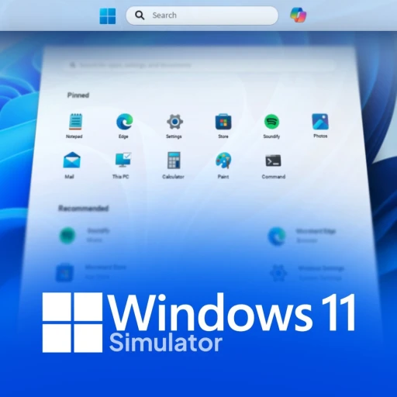This screenshot has width=397, height=397.
Task: Open the recommended Store entry
Action: point(91,272)
